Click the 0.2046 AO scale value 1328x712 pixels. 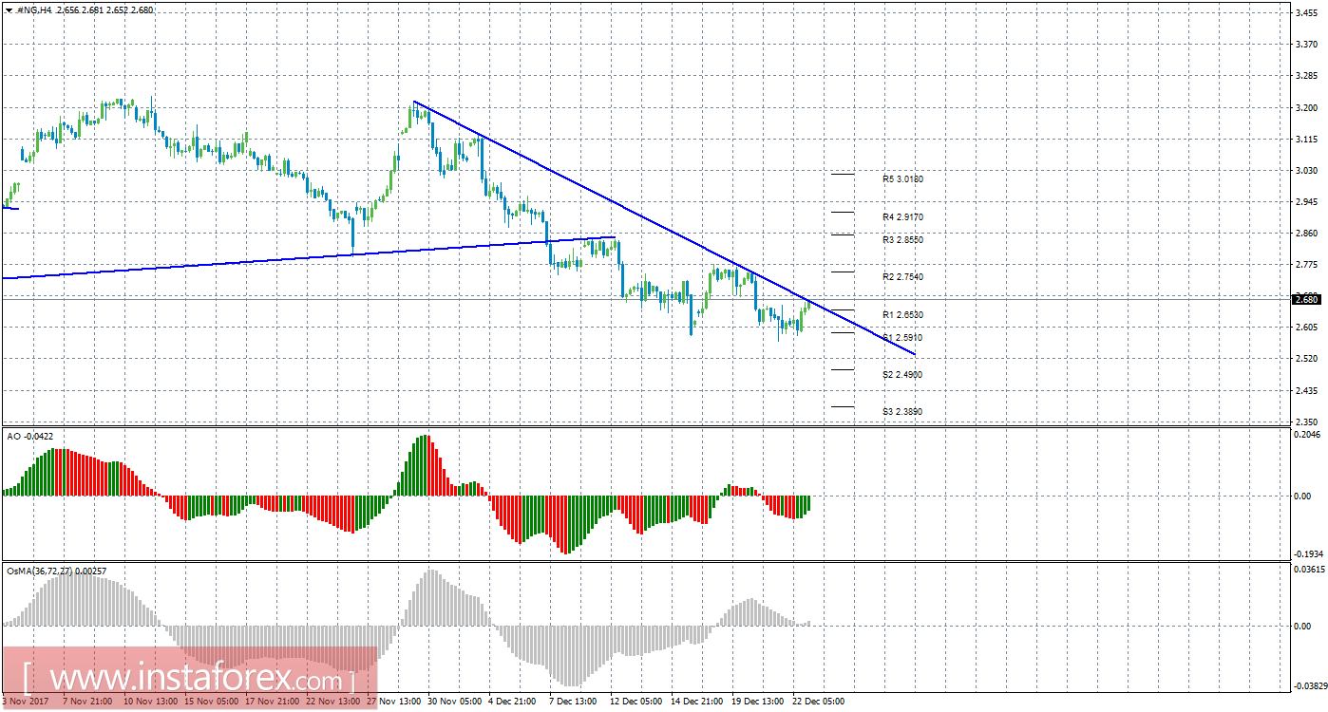coord(1308,434)
